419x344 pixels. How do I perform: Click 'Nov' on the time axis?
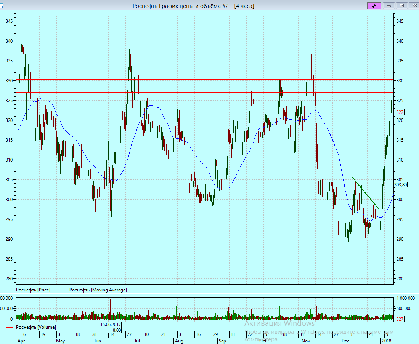pos(306,341)
